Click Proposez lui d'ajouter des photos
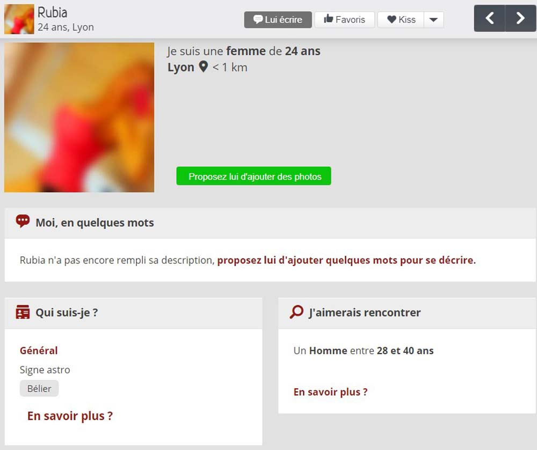537x450 pixels. tap(254, 176)
